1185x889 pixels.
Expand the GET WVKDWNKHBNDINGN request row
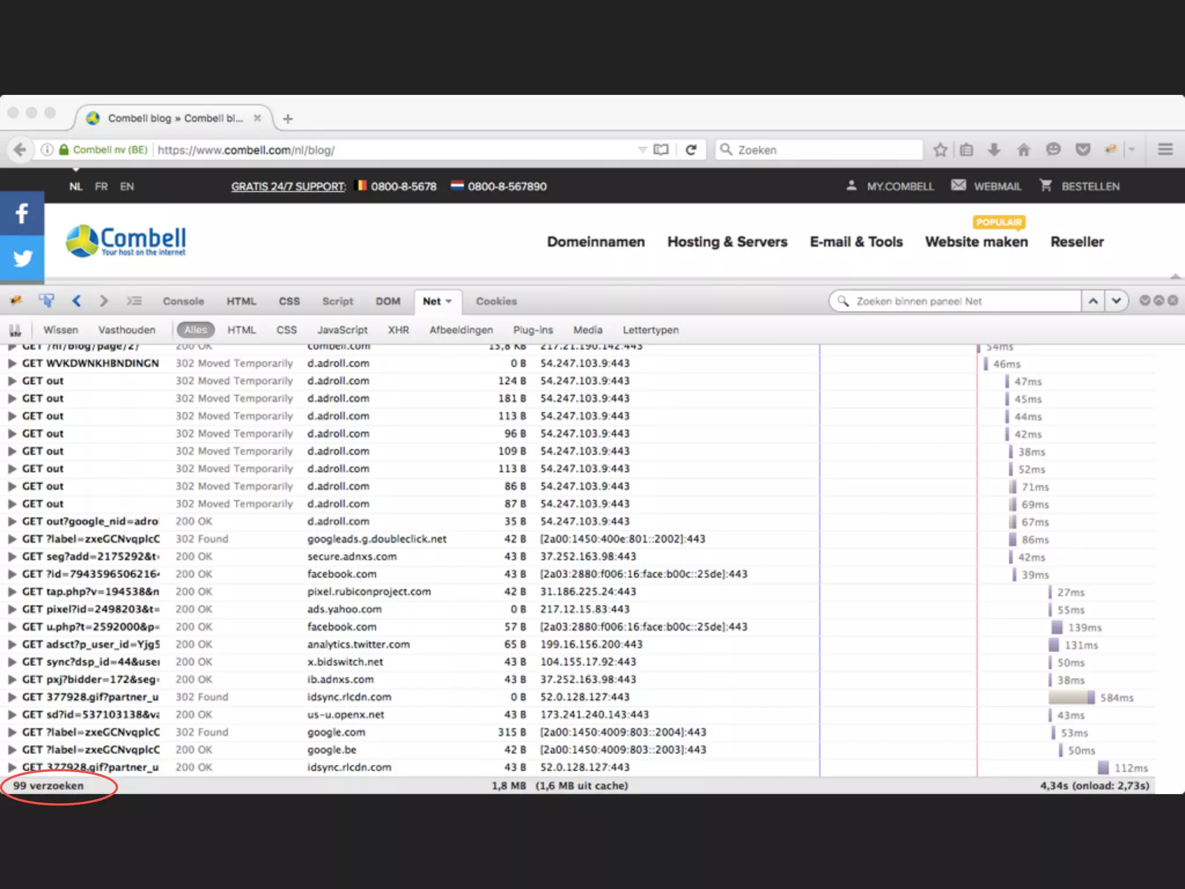tap(12, 363)
